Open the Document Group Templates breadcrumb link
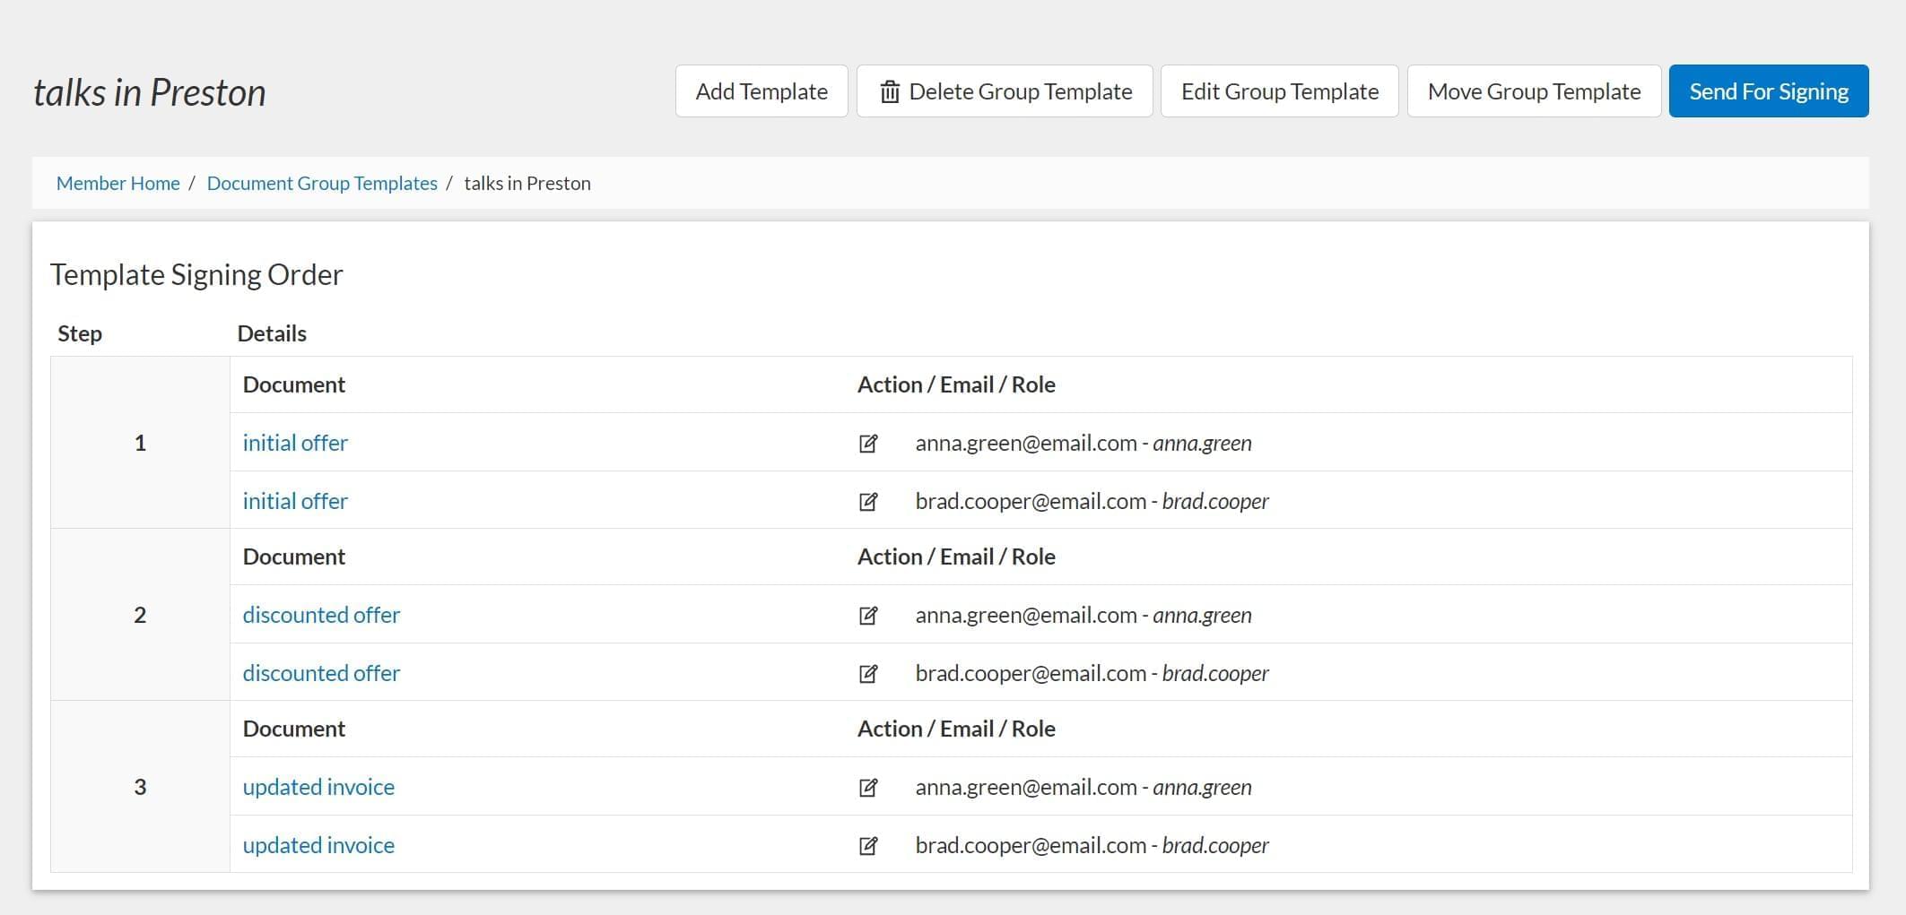Viewport: 1906px width, 915px height. pos(322,183)
